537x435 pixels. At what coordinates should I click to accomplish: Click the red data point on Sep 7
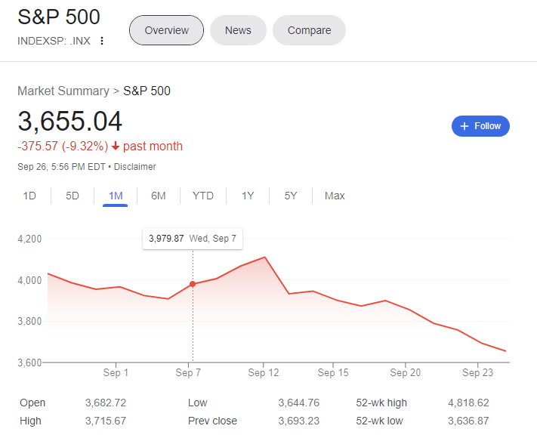[193, 284]
